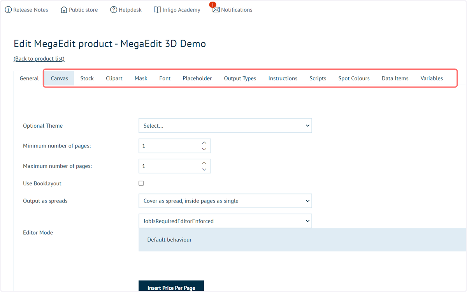Screen dimensions: 467x292
Task: Open the Spot Colours tab
Action: [x=354, y=78]
